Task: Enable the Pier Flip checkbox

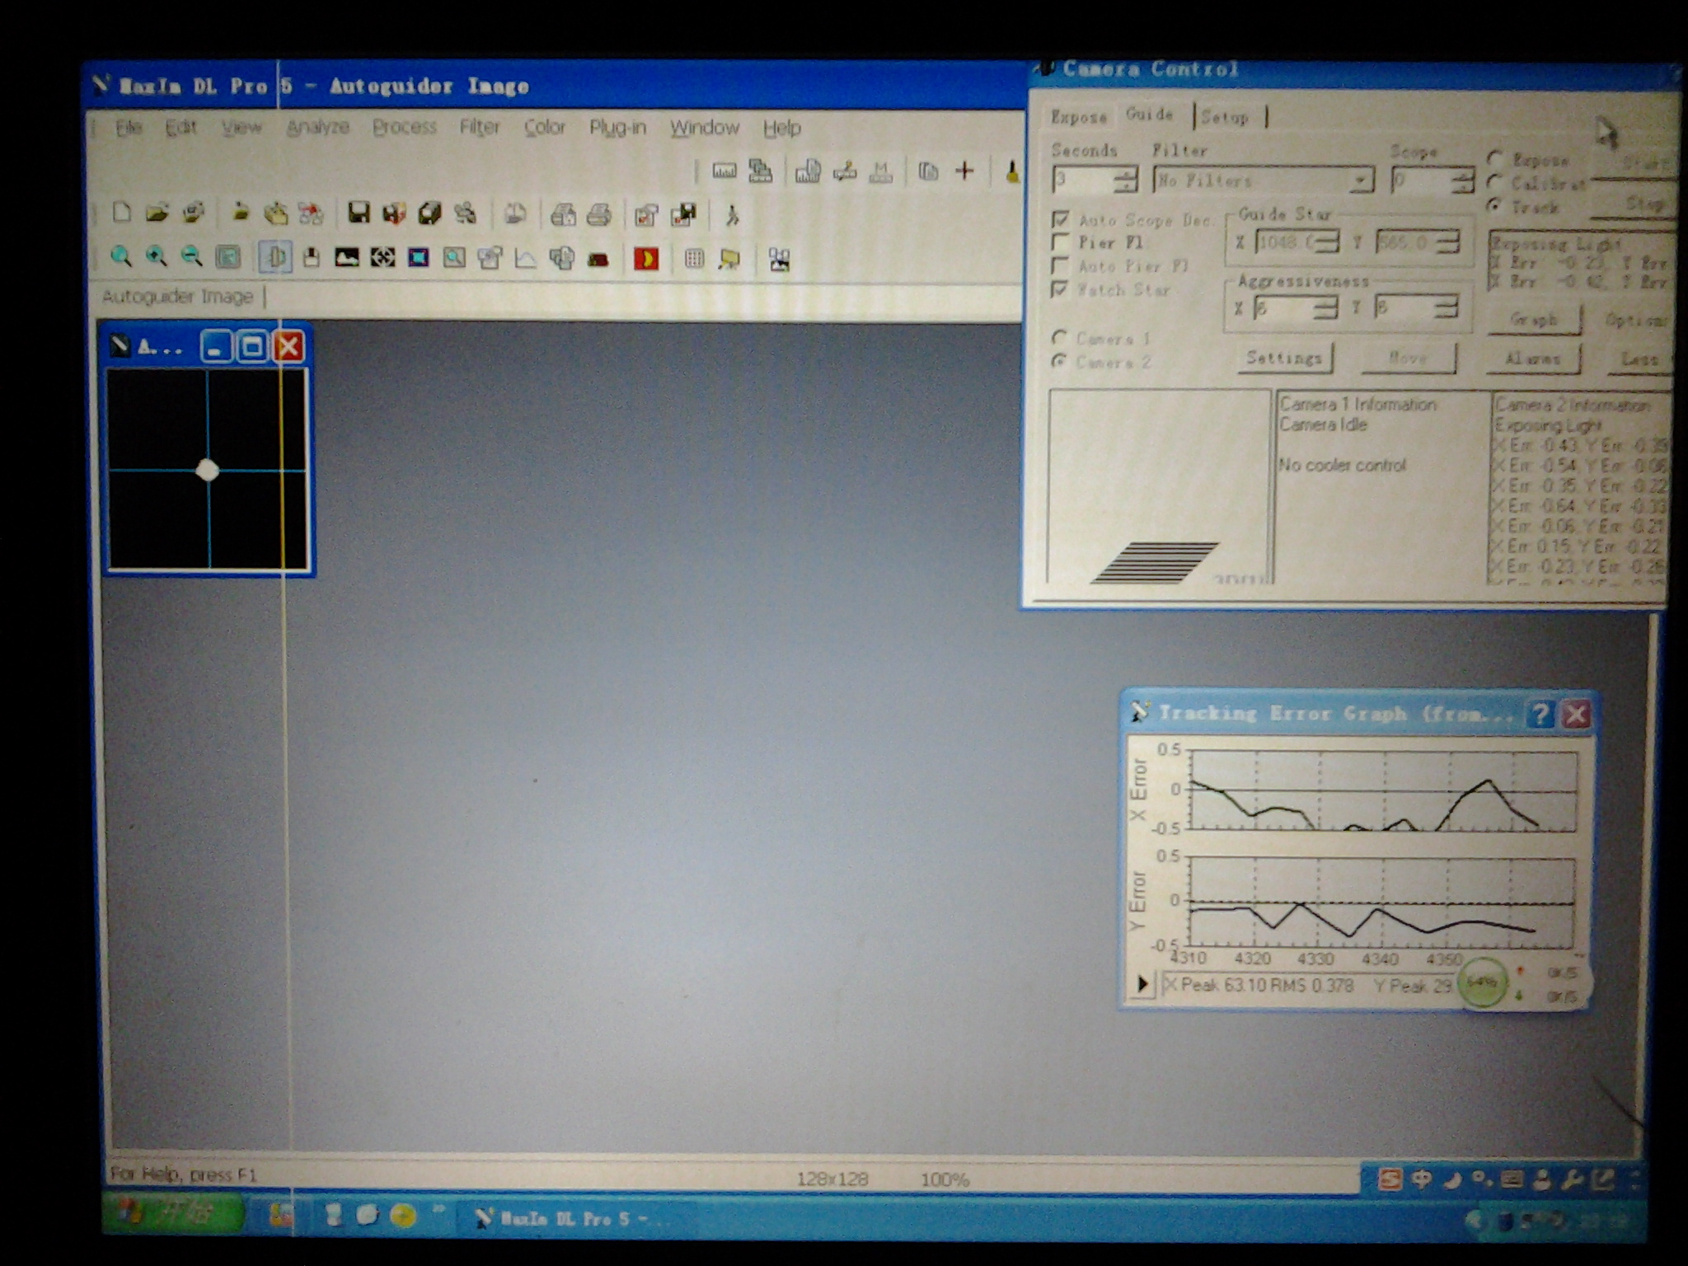Action: 1061,243
